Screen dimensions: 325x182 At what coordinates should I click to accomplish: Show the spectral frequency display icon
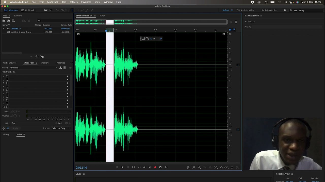click(x=46, y=10)
